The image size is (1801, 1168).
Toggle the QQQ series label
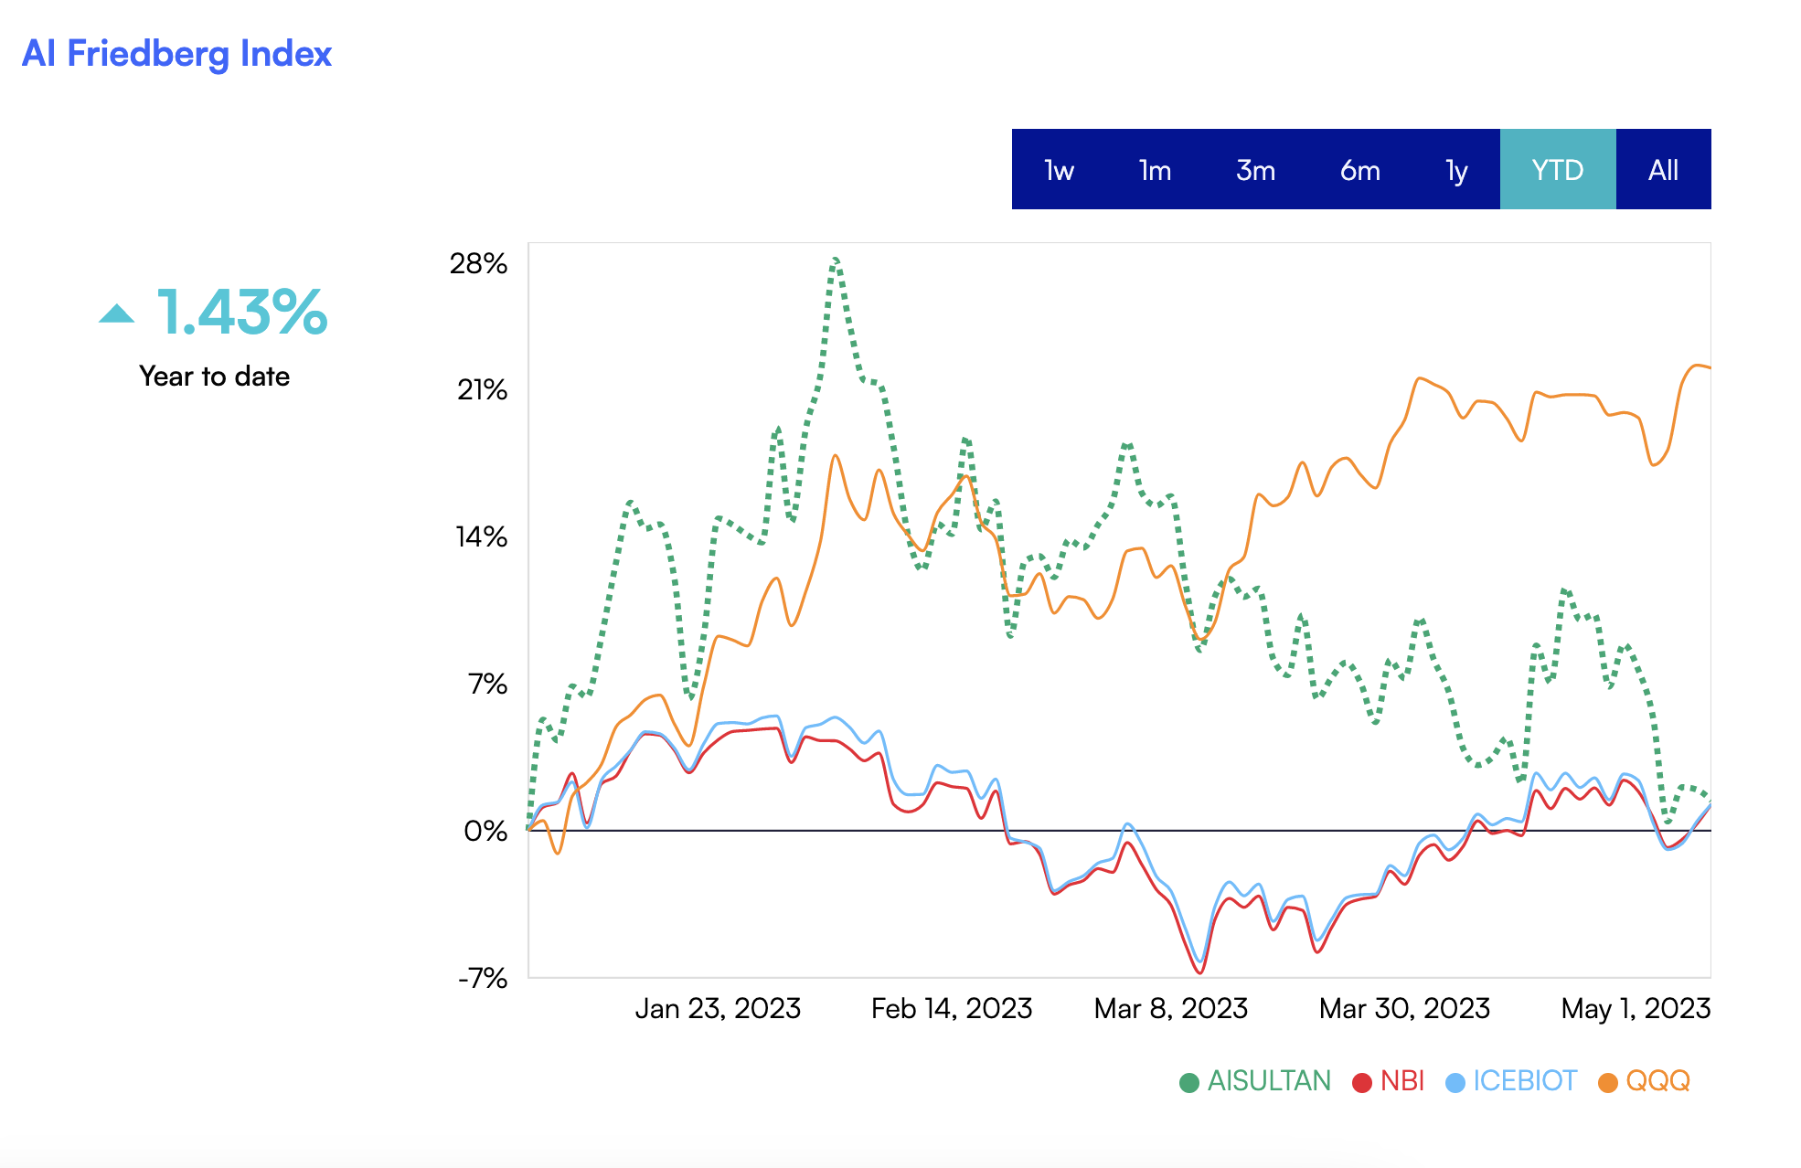click(x=1657, y=1081)
